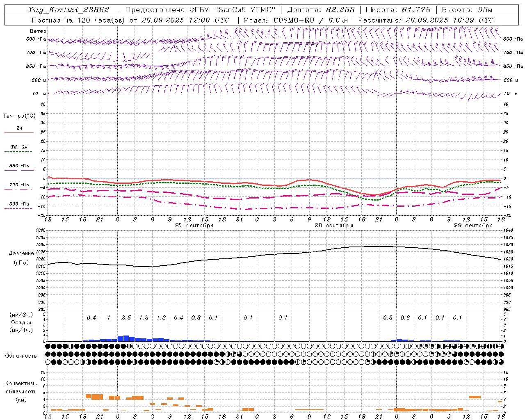Screen dimensions: 525x420
Task: Click the 0.6 precipitation amount value
Action: 405,318
